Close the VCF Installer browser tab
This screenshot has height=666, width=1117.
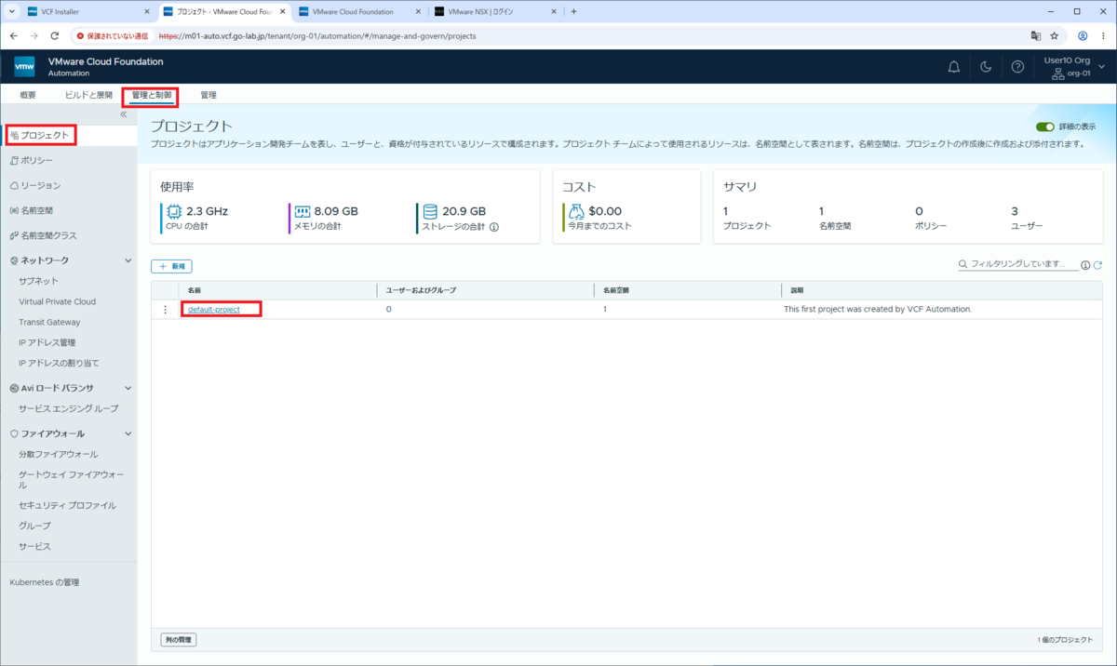click(147, 12)
